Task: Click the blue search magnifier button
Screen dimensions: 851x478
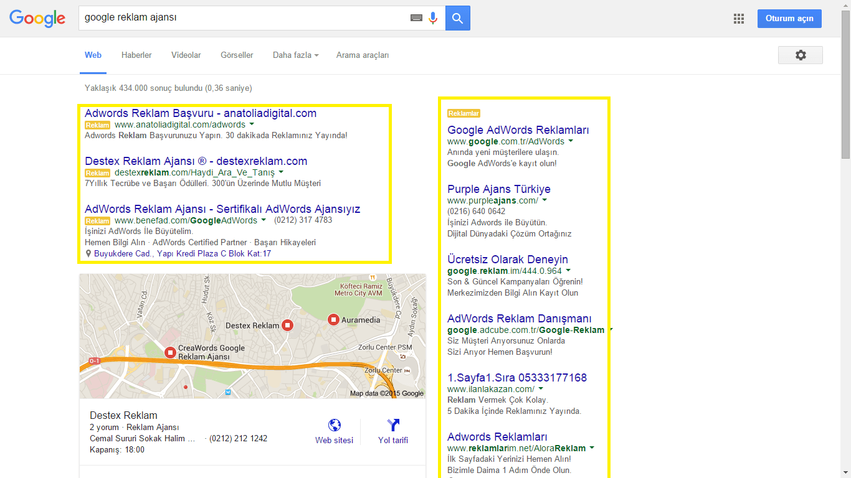Action: 458,18
